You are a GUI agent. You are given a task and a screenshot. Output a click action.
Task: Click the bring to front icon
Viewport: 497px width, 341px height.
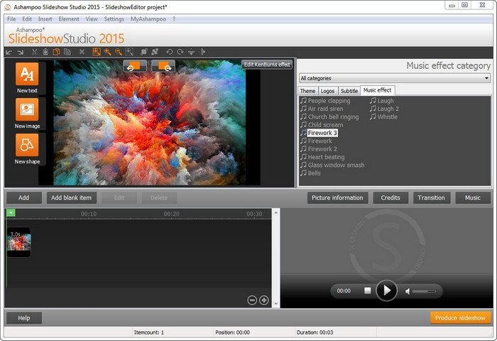[143, 52]
